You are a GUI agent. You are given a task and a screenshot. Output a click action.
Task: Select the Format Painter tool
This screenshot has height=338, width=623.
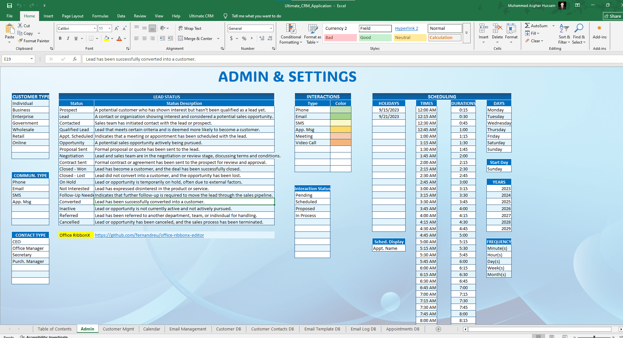(x=33, y=41)
